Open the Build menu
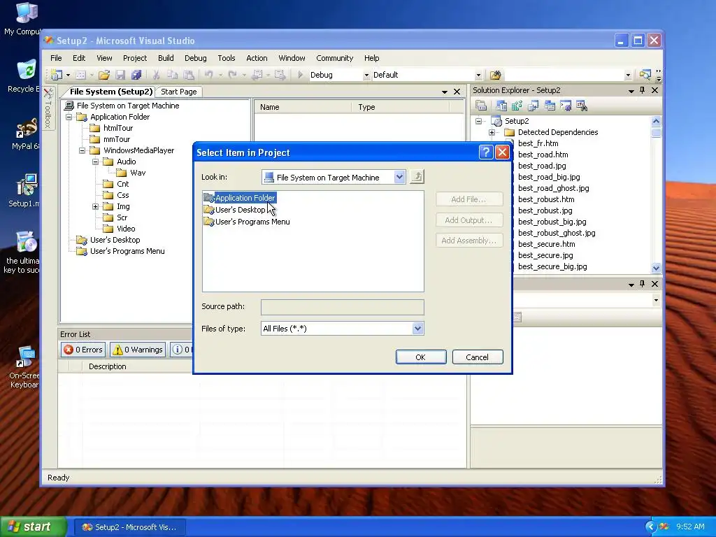This screenshot has width=716, height=537. click(x=166, y=58)
